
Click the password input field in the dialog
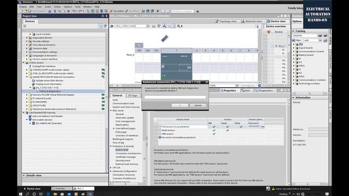coord(175,97)
